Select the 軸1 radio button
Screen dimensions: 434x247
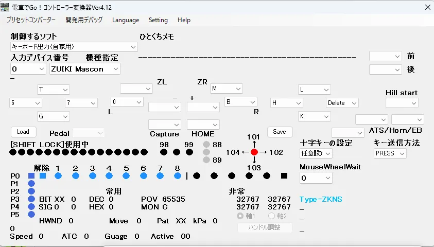(x=240, y=216)
